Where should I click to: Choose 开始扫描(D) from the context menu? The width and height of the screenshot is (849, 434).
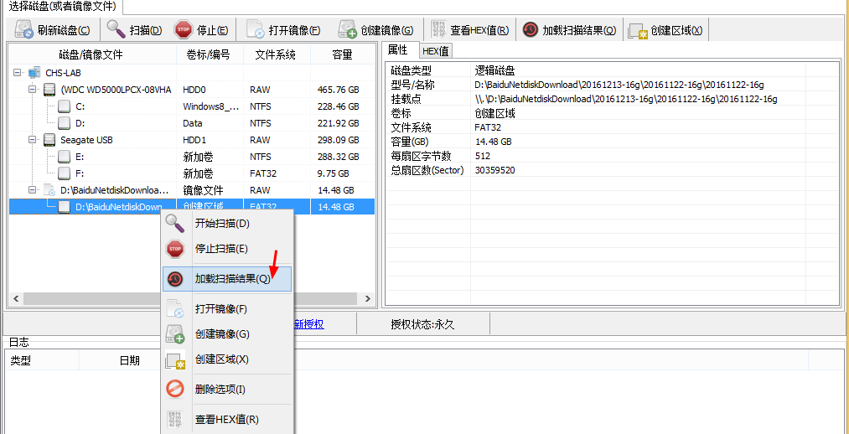tap(227, 224)
